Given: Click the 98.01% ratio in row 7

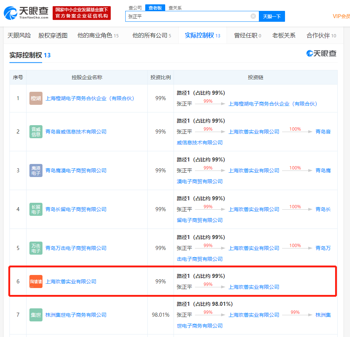Looking at the screenshot, I should [160, 315].
